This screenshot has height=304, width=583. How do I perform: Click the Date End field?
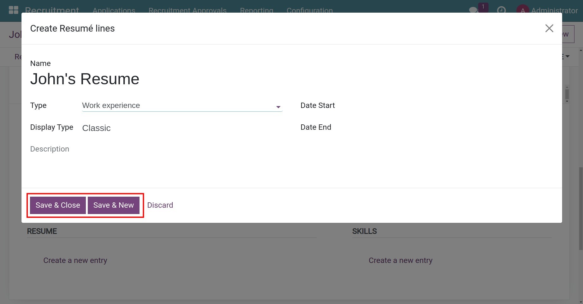click(442, 127)
